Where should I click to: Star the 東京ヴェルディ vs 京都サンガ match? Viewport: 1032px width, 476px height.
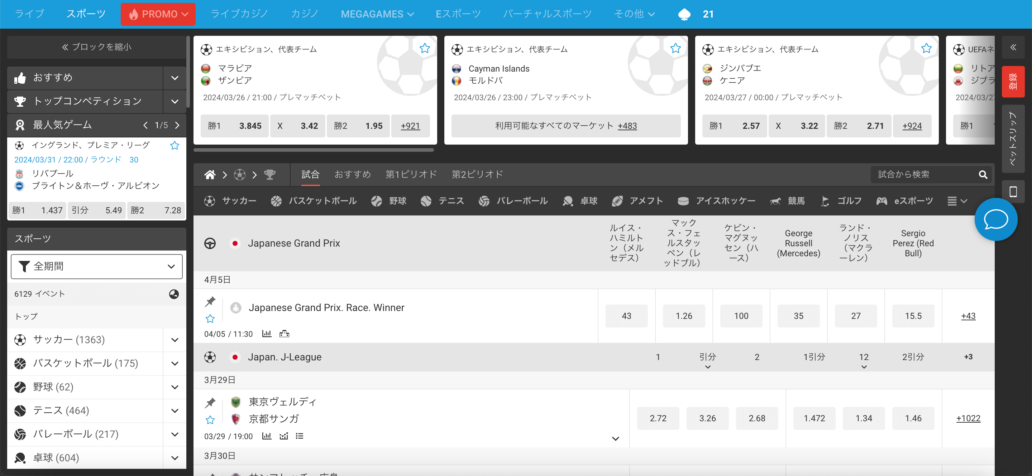coord(210,420)
